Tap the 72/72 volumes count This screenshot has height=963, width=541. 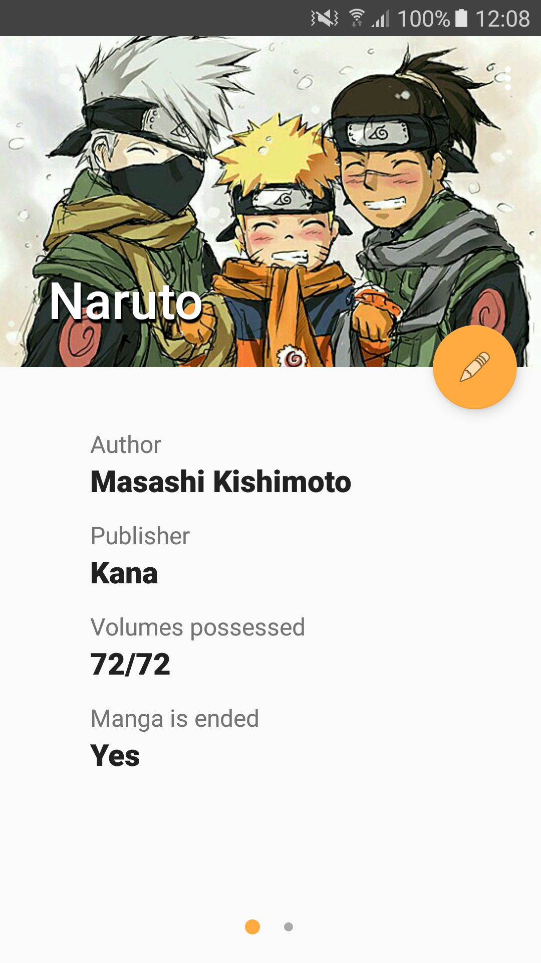point(130,665)
